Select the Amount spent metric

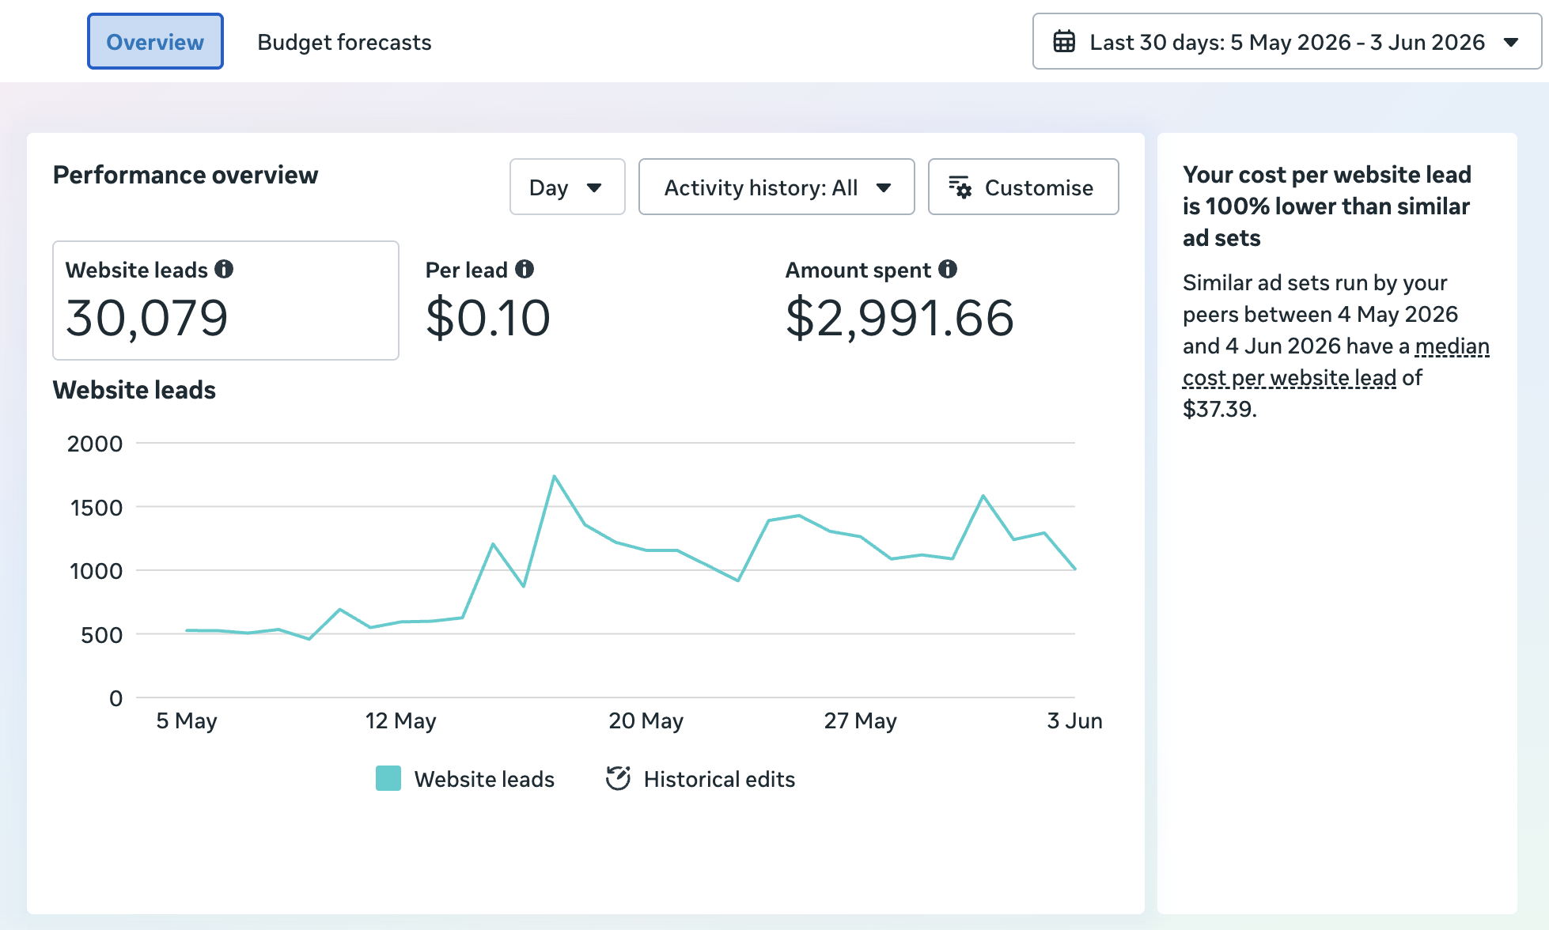[899, 301]
